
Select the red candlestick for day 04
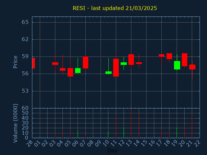point(62,69)
